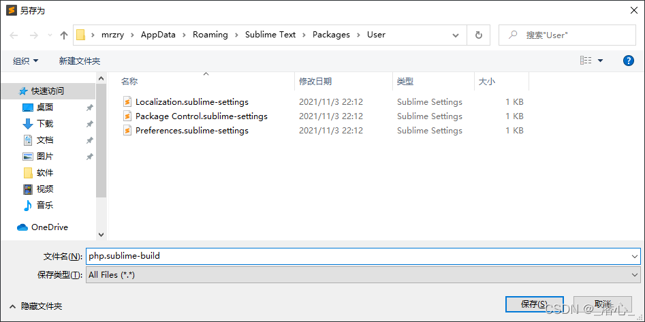
Task: Navigate to mrzry in breadcrumb
Action: click(x=112, y=35)
